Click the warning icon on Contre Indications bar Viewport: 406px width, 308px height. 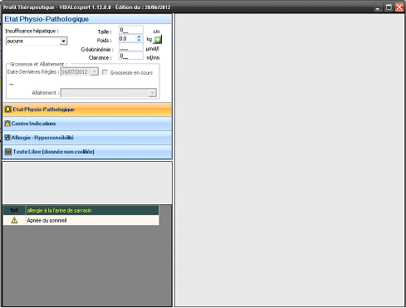click(x=7, y=124)
